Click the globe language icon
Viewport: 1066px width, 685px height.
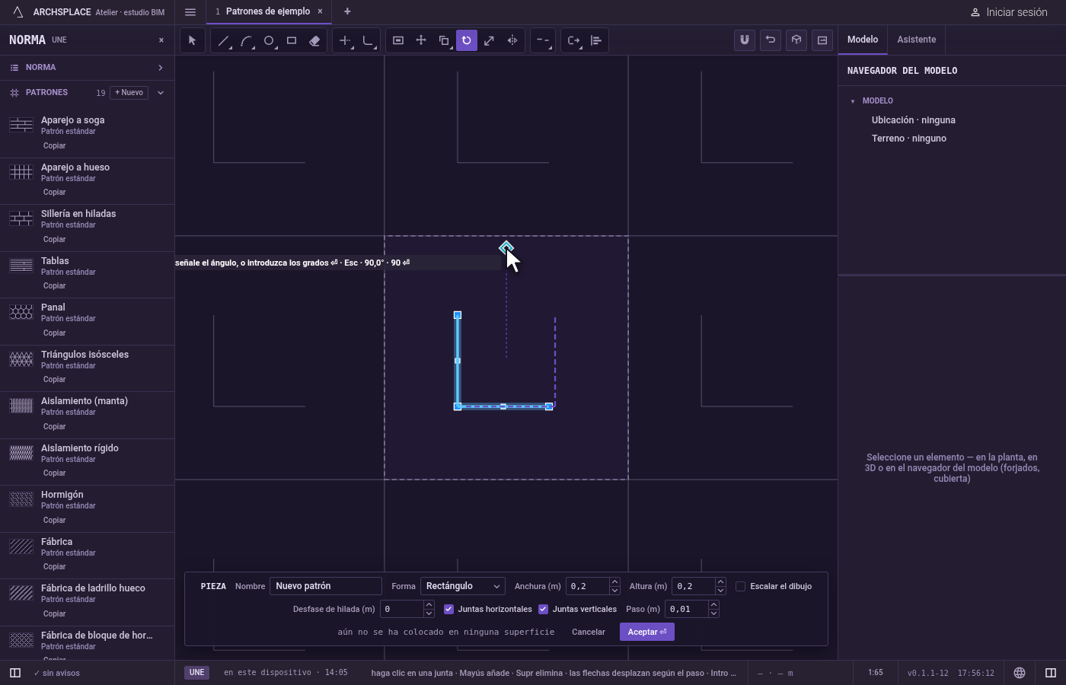point(1020,673)
